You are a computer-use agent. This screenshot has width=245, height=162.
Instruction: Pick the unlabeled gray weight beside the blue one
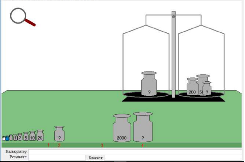click(x=11, y=138)
